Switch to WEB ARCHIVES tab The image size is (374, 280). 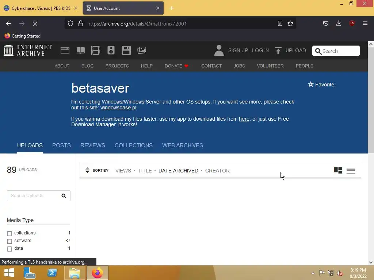(x=183, y=145)
